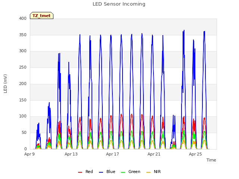Viewport: 239px width, 179px height.
Task: Click the blue legend color marker
Action: point(101,172)
